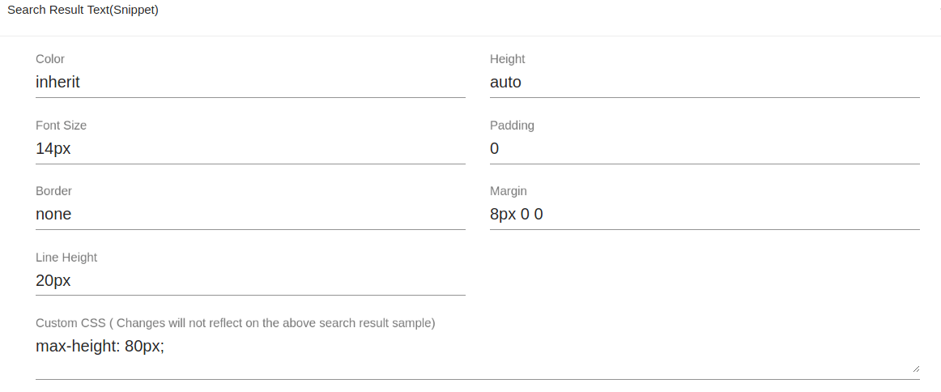The height and width of the screenshot is (392, 941).
Task: Click the Search Result Text(Snippet) section title
Action: (x=83, y=11)
